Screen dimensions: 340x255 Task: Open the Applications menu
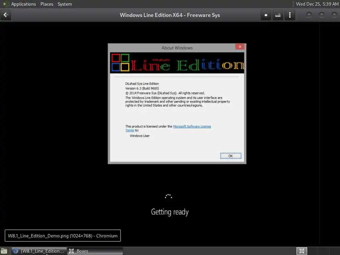[24, 4]
